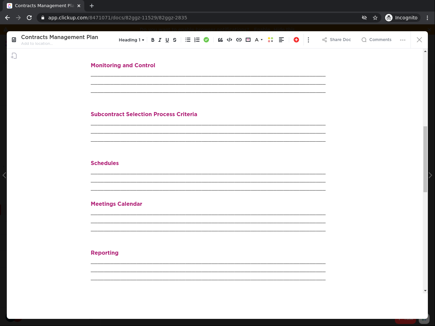Image resolution: width=435 pixels, height=326 pixels.
Task: Underline the selected text
Action: coord(167,40)
